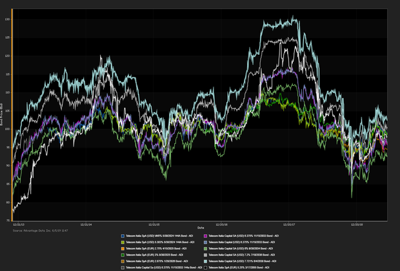
Task: Select the 'Telecom Italia SpA (EUR) 5.25% 3/17/2055' label
Action: (x=239, y=268)
